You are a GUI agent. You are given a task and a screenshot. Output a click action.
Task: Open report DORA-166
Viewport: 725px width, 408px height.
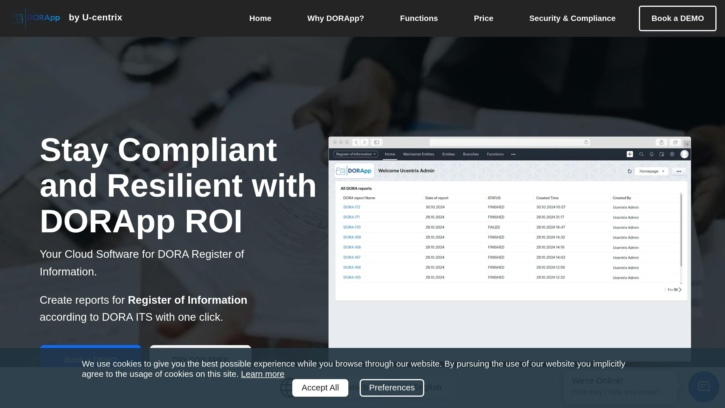tap(352, 267)
